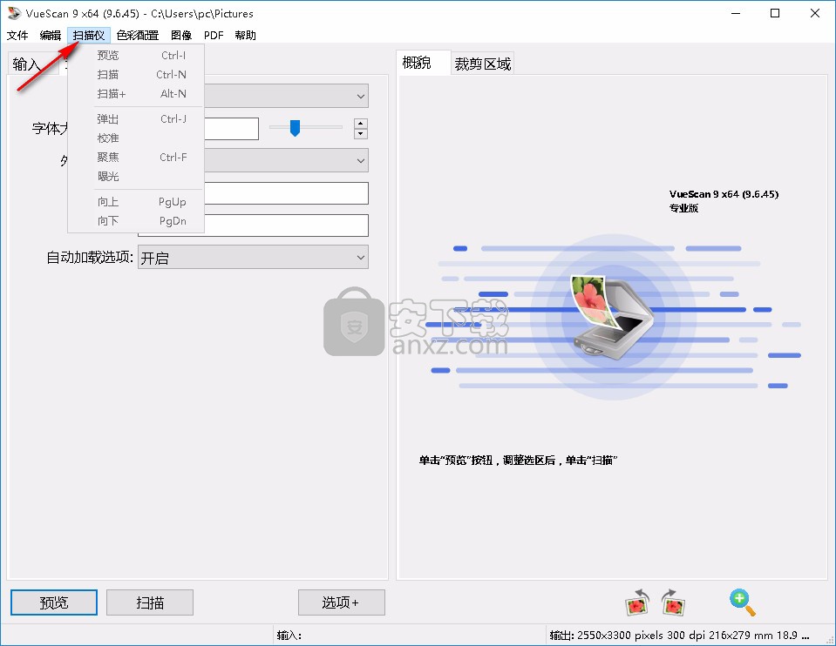
Task: Click the VueScan 9 x64 (9.6.45) preview text
Action: [x=724, y=194]
